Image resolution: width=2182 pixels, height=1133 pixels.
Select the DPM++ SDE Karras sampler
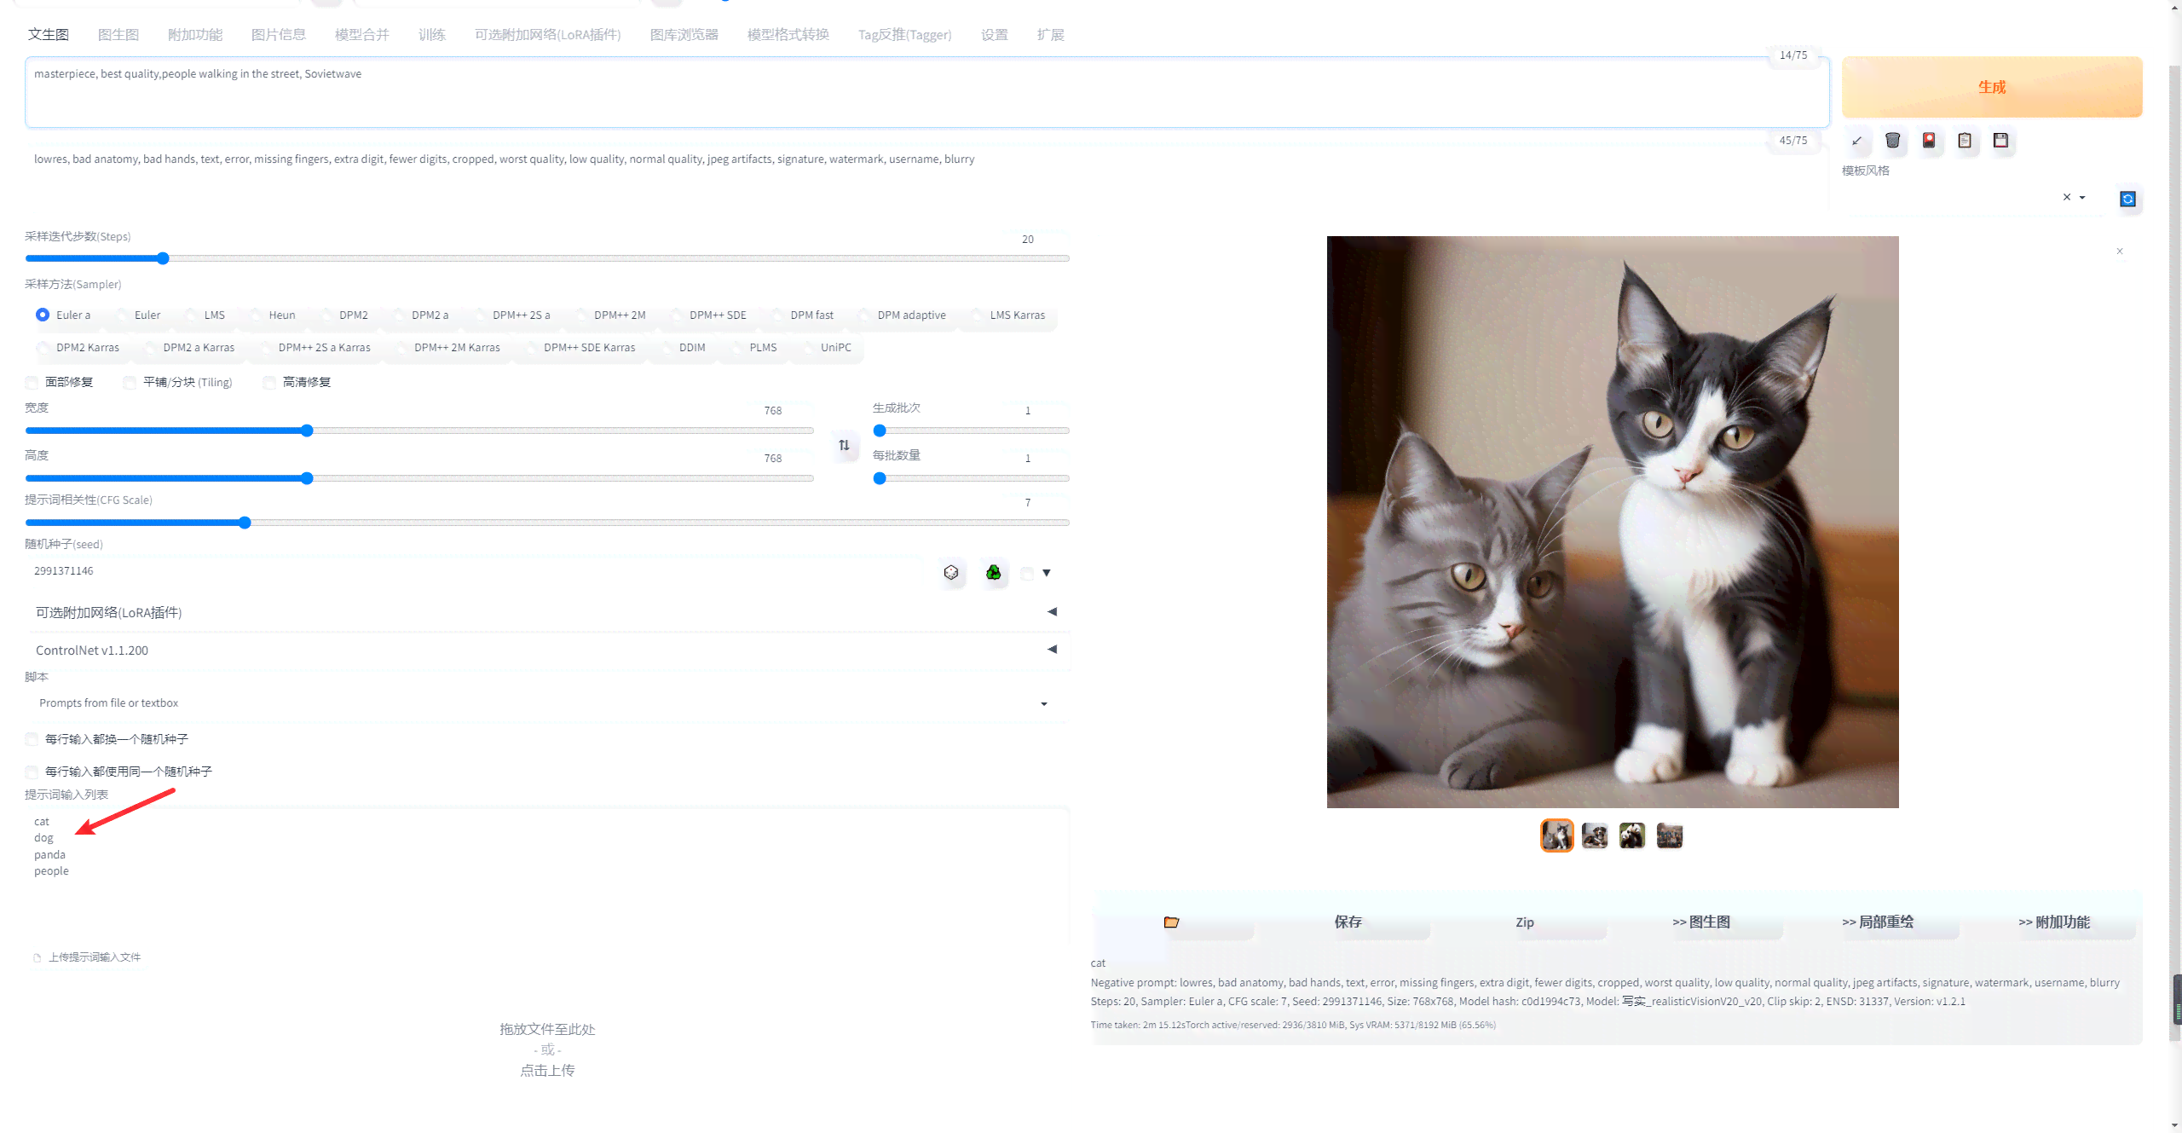pyautogui.click(x=580, y=347)
